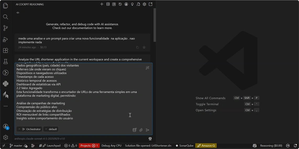Open the default profile dropdown
Viewport: 299px width, 149px height.
coord(51,129)
